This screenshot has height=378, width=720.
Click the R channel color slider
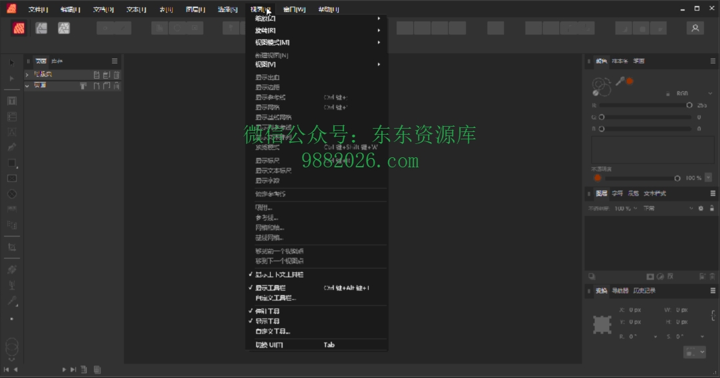pos(644,105)
